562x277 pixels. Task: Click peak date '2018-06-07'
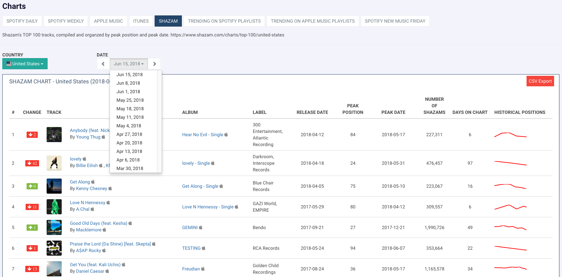click(393, 248)
